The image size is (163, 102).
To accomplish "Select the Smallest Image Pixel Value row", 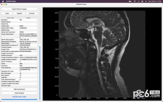I will point(19,82).
